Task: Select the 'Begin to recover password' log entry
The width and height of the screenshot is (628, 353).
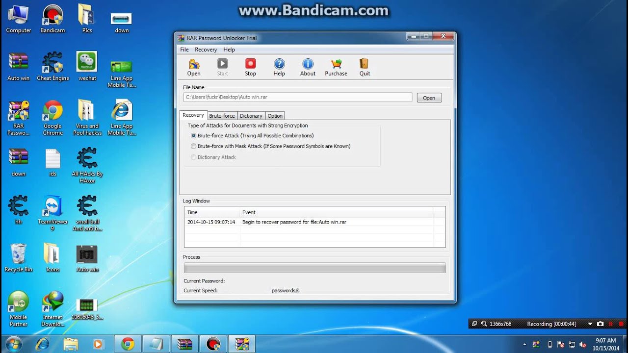Action: 294,222
